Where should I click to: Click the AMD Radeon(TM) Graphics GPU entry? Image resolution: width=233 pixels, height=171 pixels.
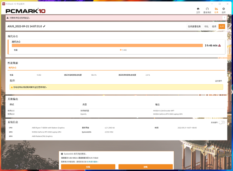point(42,136)
